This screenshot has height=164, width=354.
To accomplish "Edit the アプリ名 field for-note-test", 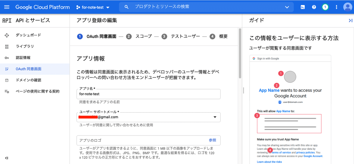I will tap(148, 94).
